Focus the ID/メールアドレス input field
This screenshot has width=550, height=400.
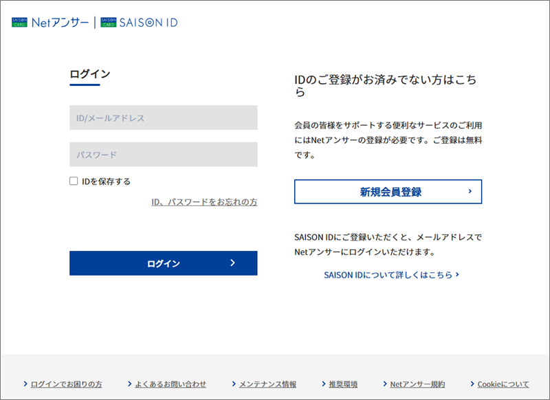pyautogui.click(x=163, y=118)
